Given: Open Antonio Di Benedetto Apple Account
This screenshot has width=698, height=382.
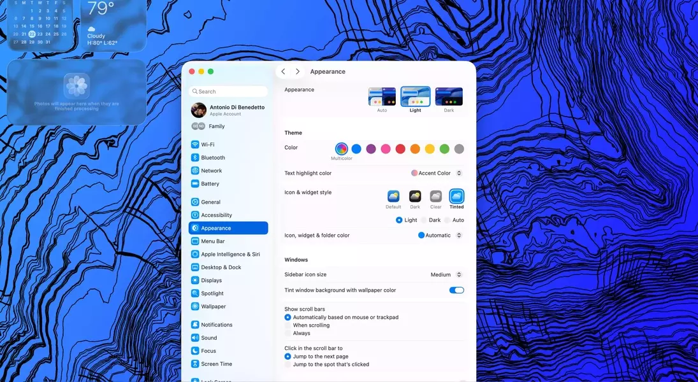Looking at the screenshot, I should click(228, 110).
